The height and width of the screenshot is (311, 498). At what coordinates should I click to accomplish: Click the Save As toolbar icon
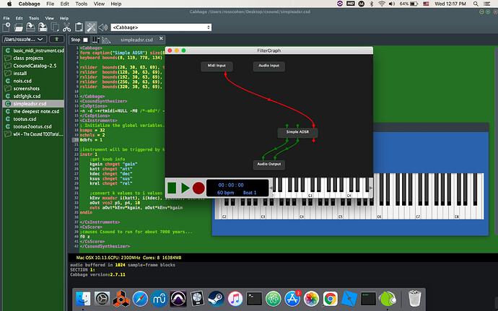click(x=43, y=27)
